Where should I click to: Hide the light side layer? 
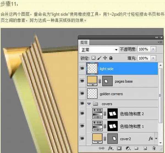click(82, 69)
